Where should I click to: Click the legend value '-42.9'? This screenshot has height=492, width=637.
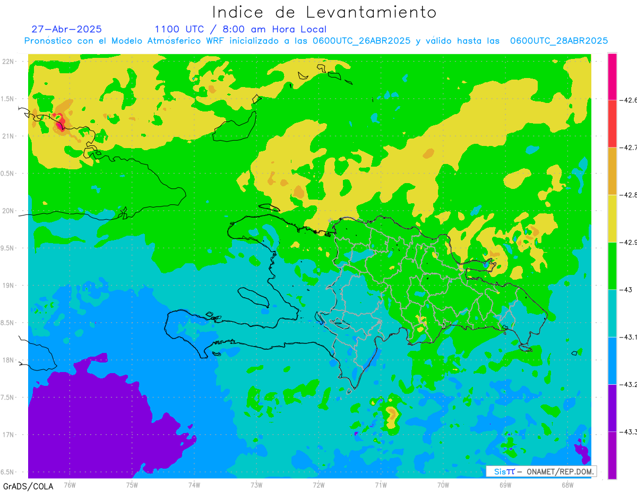(629, 242)
